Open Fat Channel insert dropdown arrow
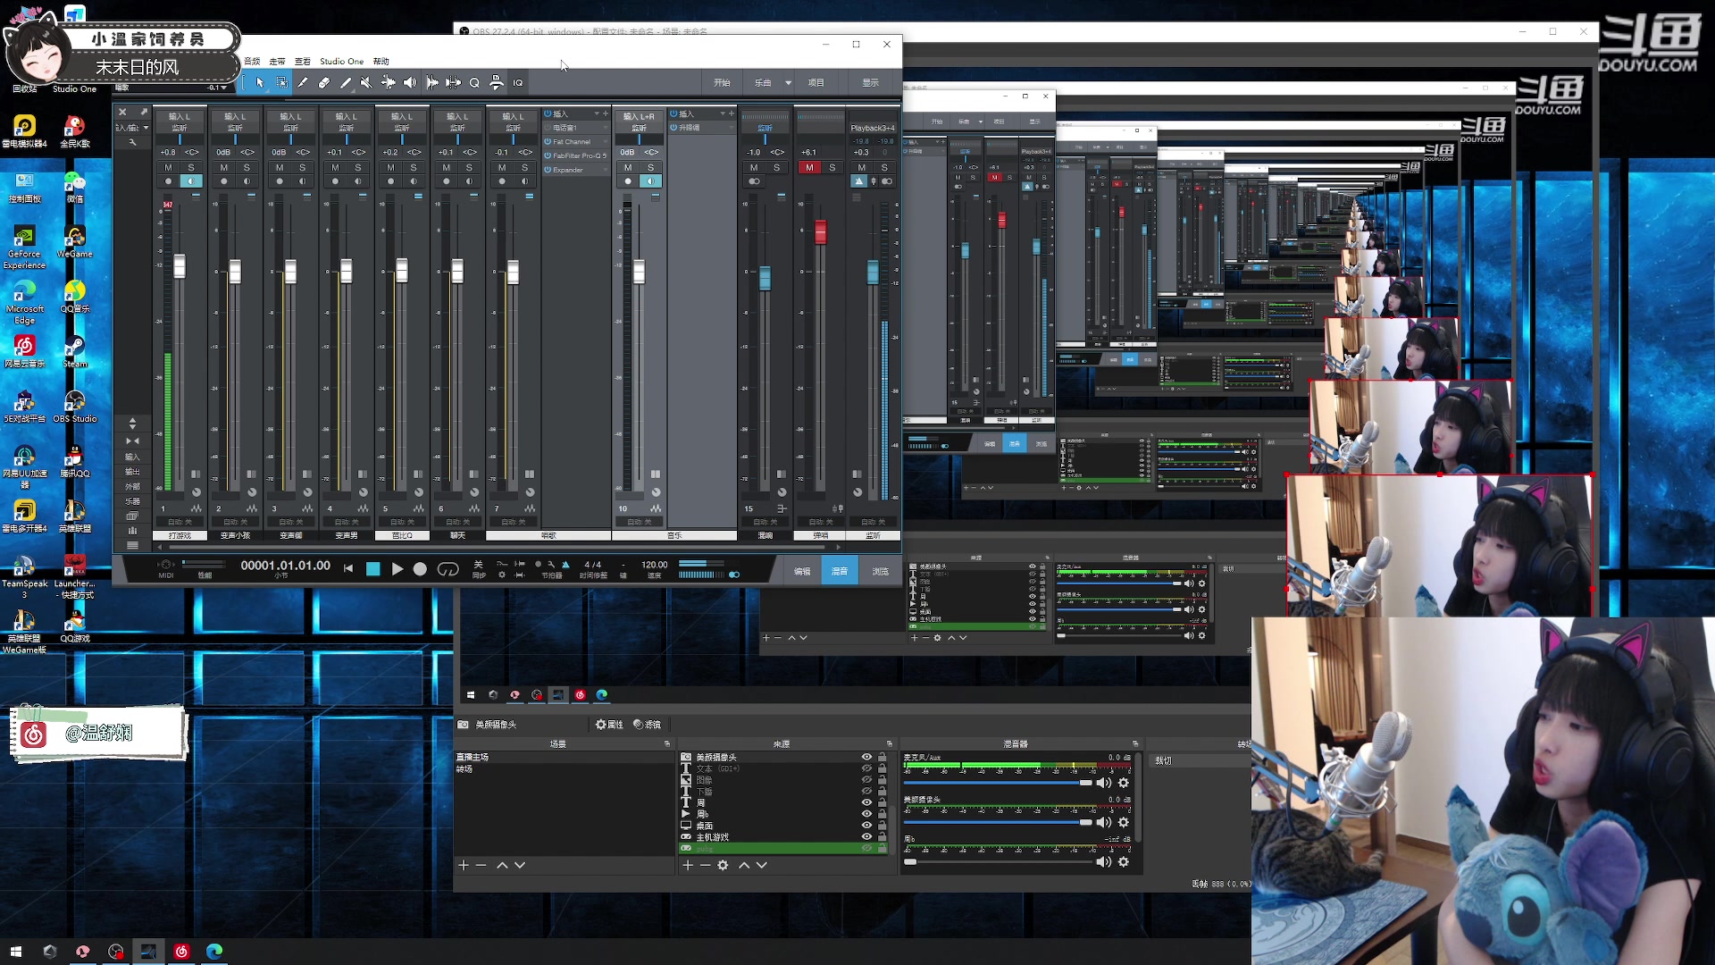Image resolution: width=1715 pixels, height=965 pixels. [605, 141]
